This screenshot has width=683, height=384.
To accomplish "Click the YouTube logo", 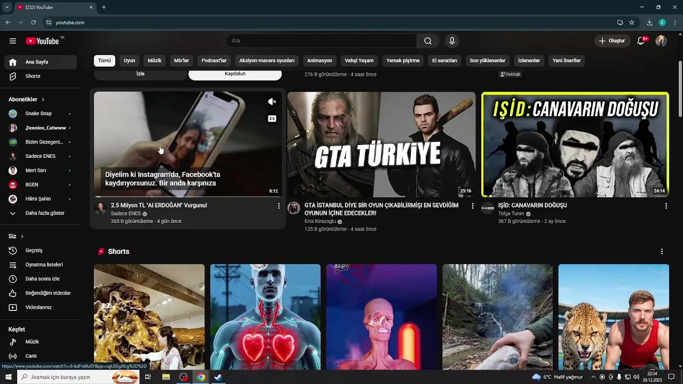I will tap(42, 41).
